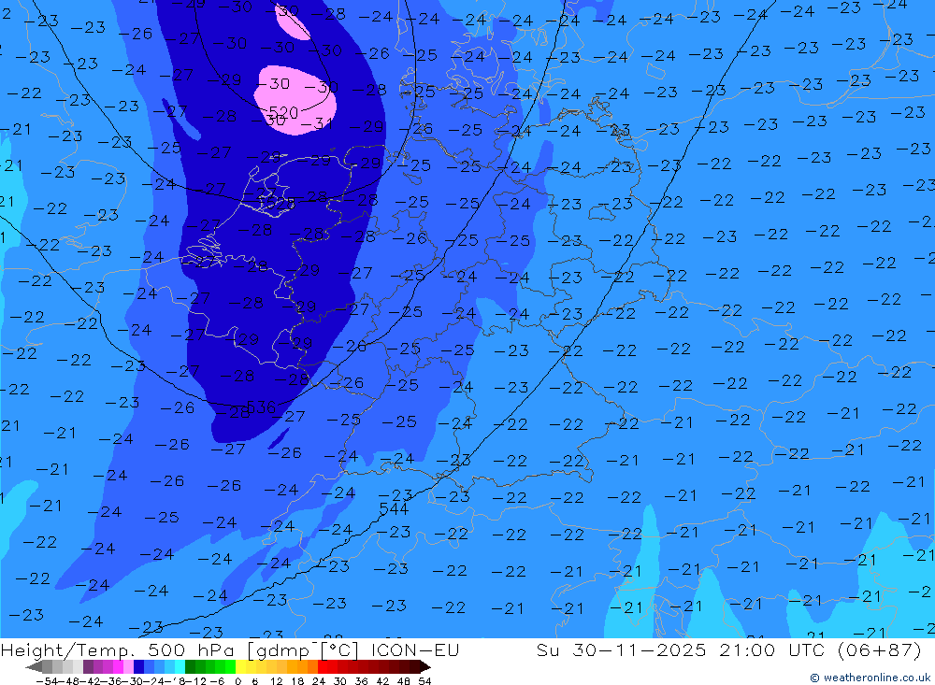
Task: Click the dark blue swatch in the legend bar
Action: 138,666
